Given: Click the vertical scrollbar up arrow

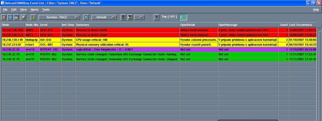Looking at the screenshot, I should pyautogui.click(x=319, y=30).
